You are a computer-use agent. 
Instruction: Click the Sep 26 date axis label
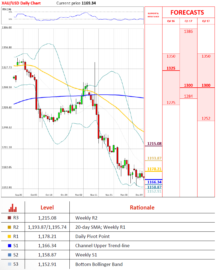pyautogui.click(x=19, y=195)
